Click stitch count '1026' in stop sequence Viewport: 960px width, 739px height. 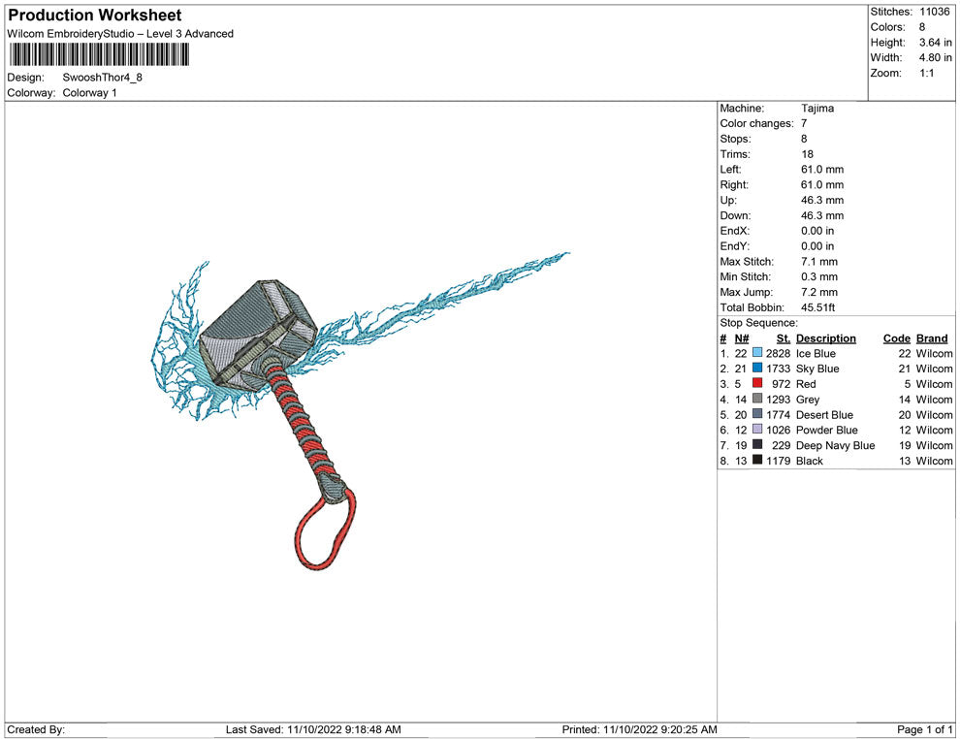(x=778, y=430)
